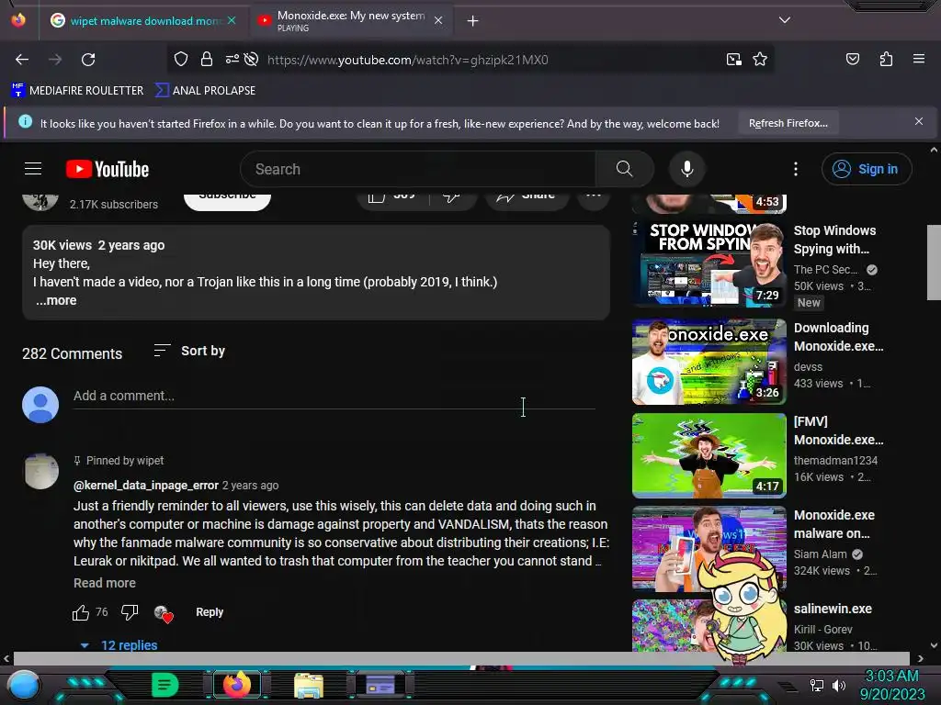Open the list all tabs chevron
Viewport: 941px width, 705px height.
tap(785, 20)
